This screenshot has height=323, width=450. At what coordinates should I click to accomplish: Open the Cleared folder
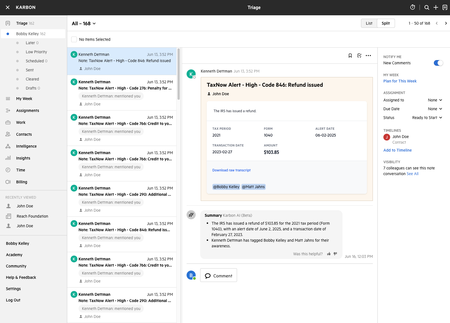(x=32, y=79)
